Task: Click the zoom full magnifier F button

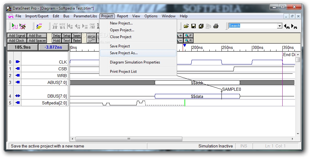Action: 189,36
